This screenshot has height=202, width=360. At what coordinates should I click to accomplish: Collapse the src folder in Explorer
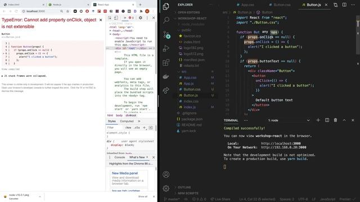(184, 72)
